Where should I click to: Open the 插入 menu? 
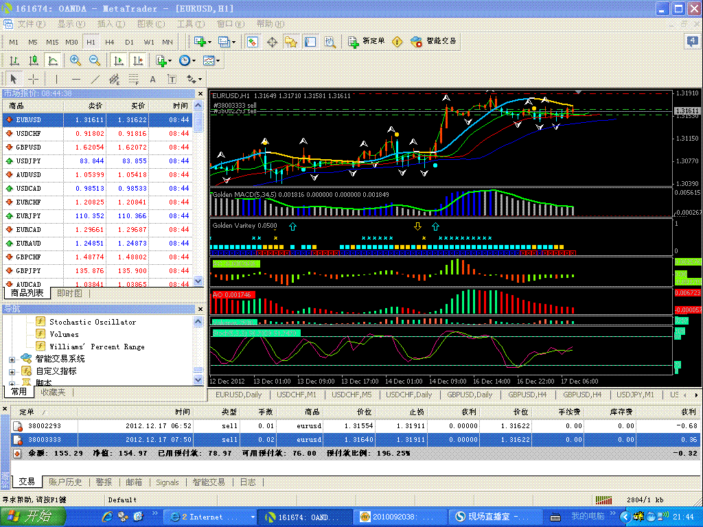pos(111,24)
